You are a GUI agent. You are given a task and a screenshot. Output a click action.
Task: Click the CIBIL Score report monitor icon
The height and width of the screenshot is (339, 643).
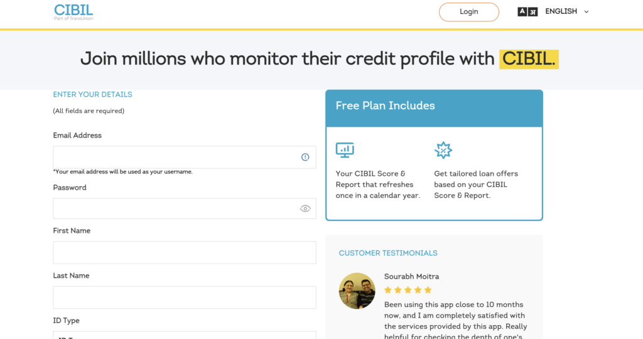345,150
